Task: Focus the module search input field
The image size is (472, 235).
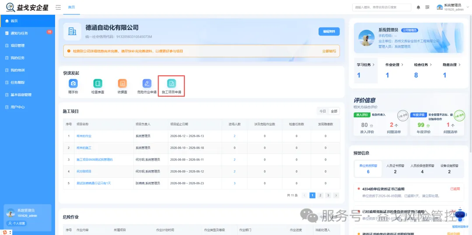Action: [x=382, y=7]
